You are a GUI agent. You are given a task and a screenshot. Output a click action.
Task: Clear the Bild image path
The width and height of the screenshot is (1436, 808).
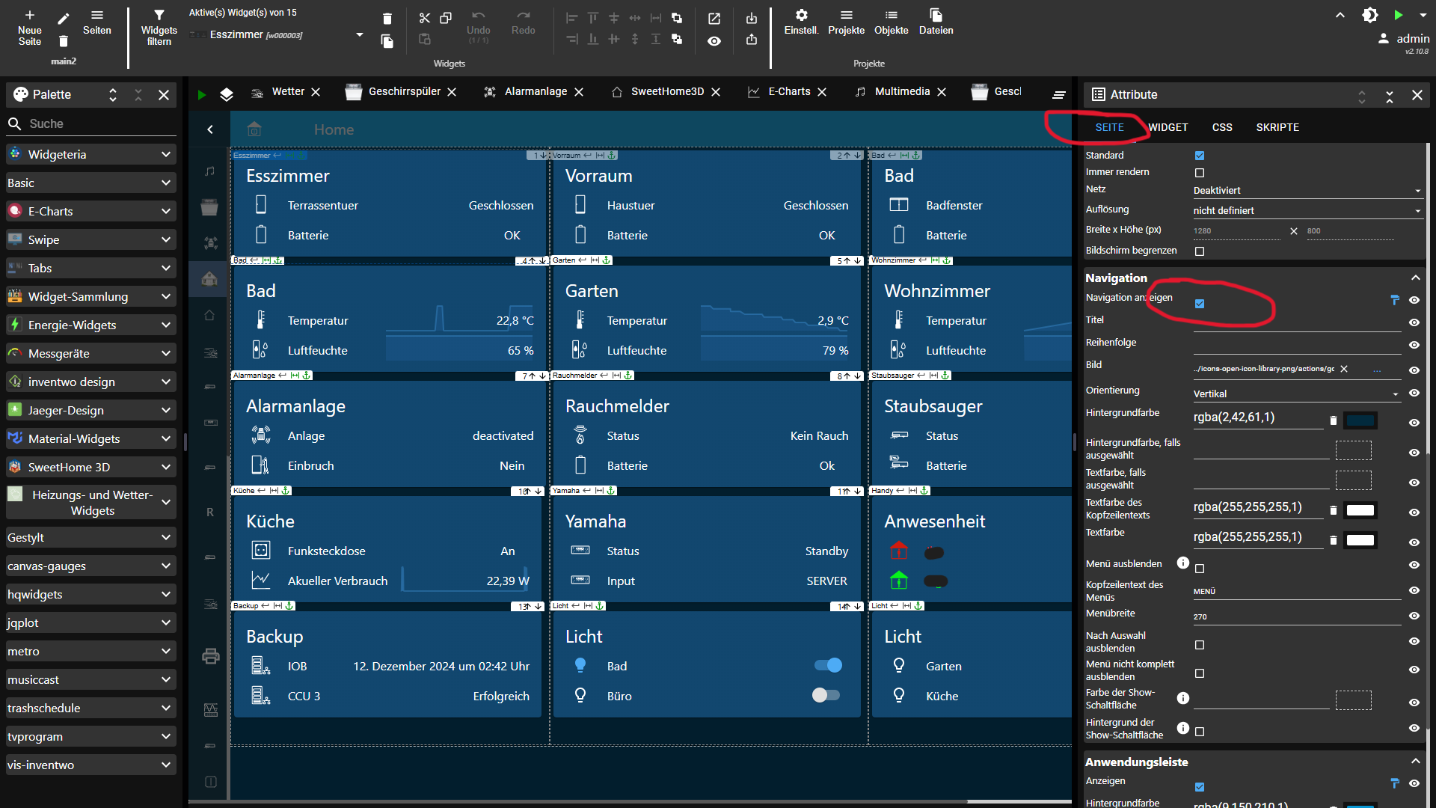coord(1344,369)
